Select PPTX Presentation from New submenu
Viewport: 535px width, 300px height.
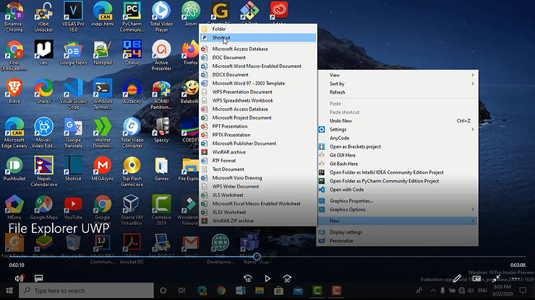(258, 135)
